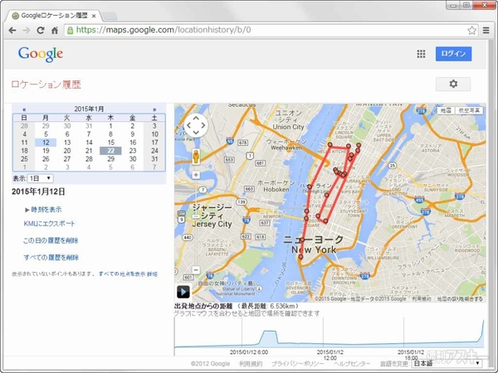Click the blue ログイン button
498x373 pixels.
[x=453, y=54]
